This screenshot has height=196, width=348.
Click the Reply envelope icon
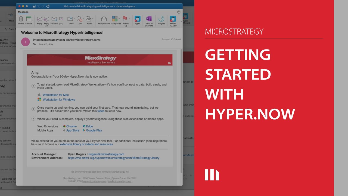point(39,19)
